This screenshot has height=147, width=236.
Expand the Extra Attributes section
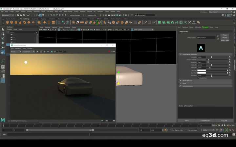click(187, 86)
